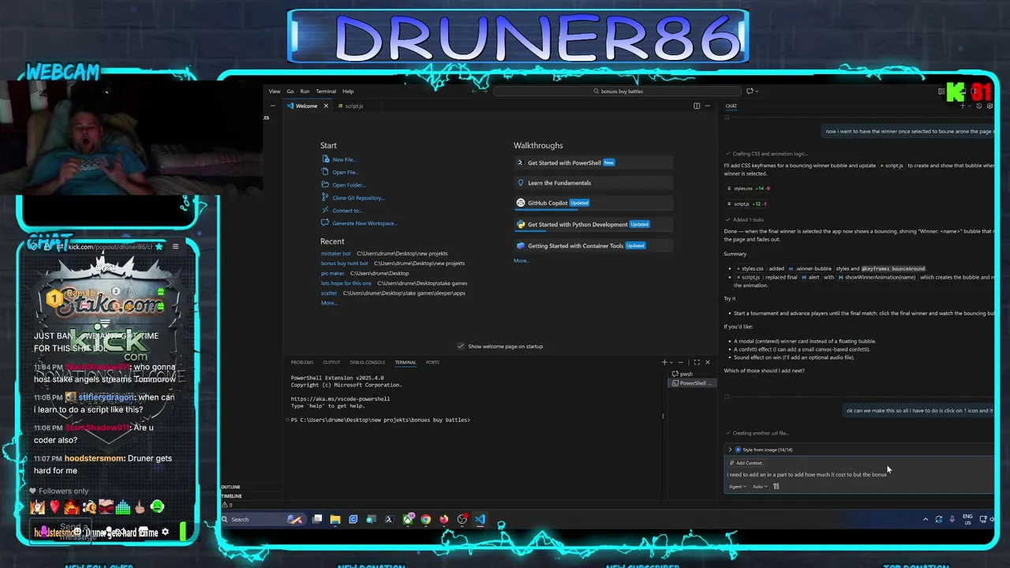Select the pwsh terminal instance

click(691, 374)
